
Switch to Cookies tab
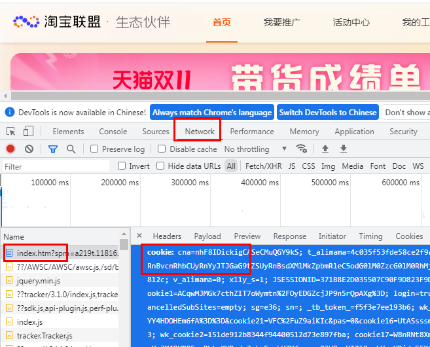coord(409,236)
